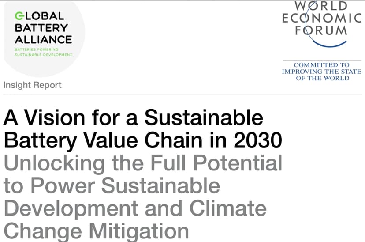Viewport: 365px width, 242px height.
Task: Click 'Committed to Improving the State' text
Action: pyautogui.click(x=322, y=68)
